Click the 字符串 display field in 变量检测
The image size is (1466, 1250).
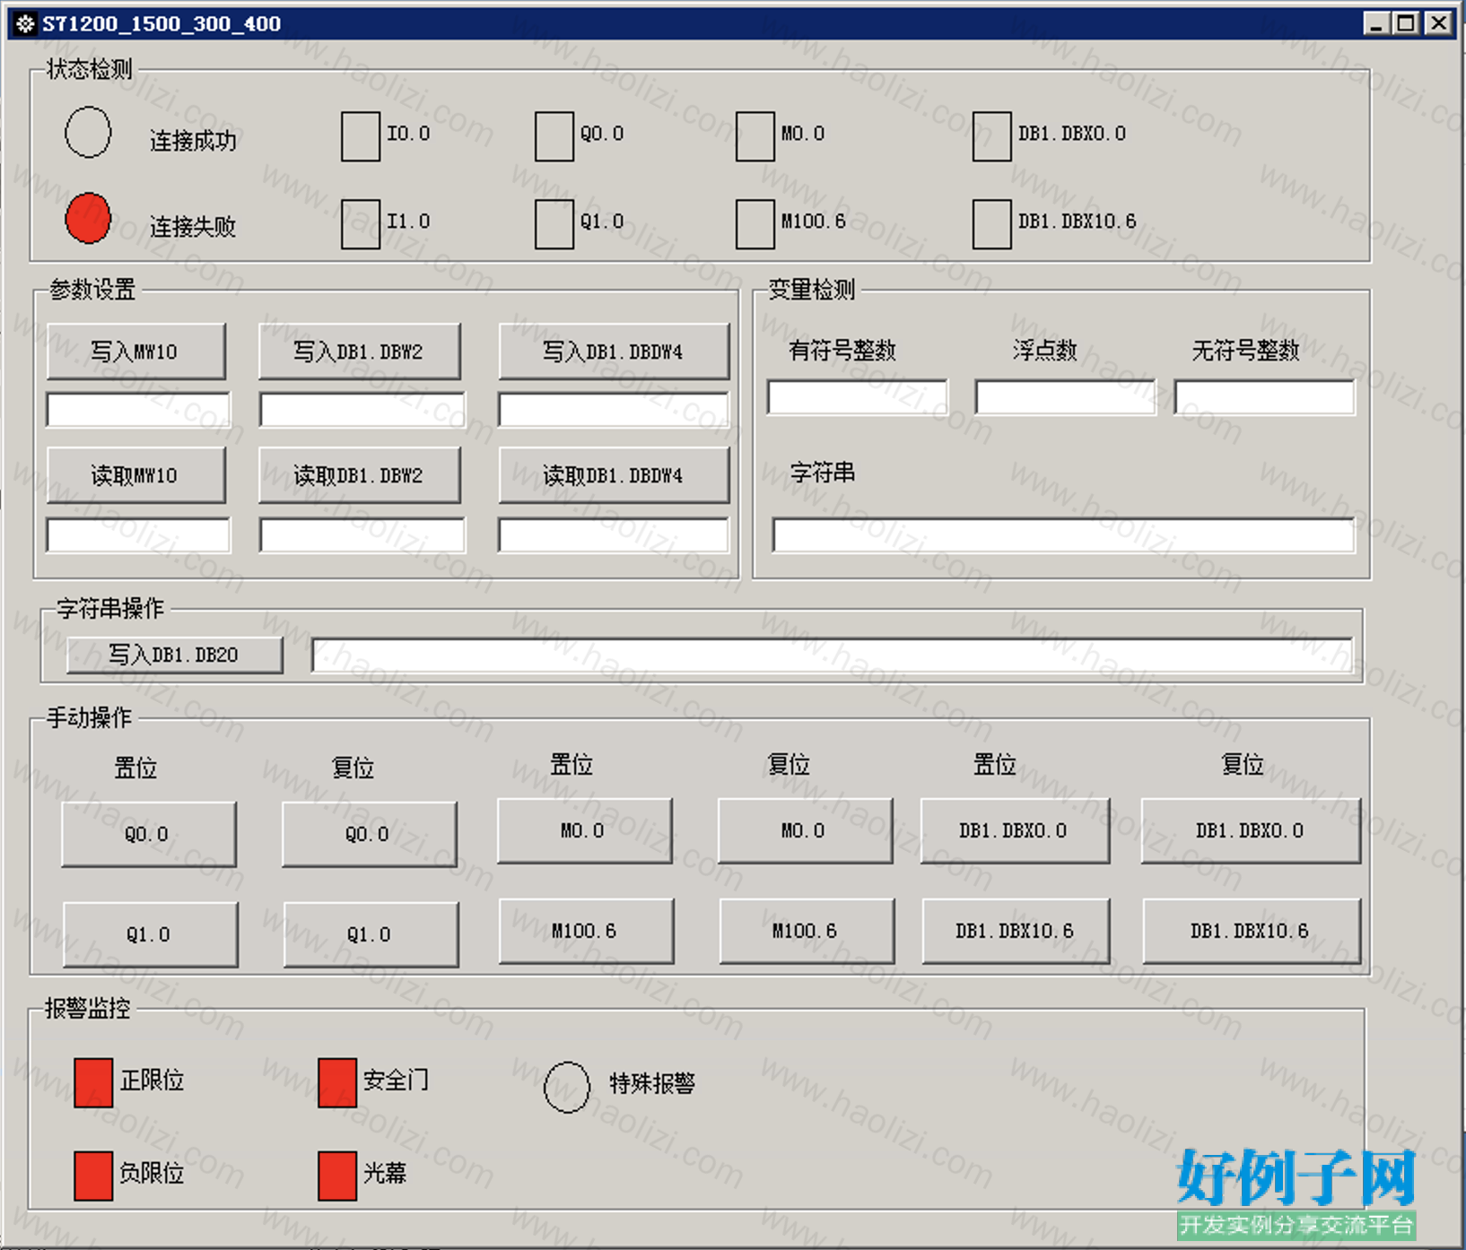(1064, 535)
